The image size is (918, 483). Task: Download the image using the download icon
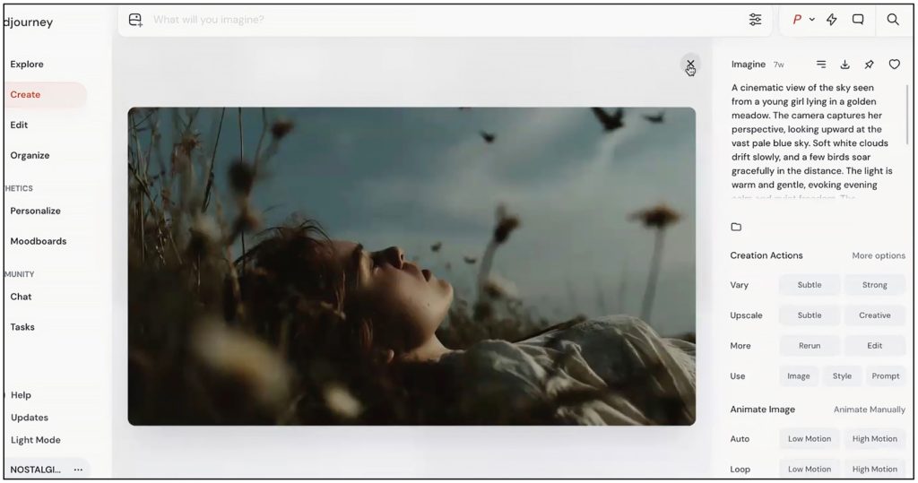(x=844, y=65)
